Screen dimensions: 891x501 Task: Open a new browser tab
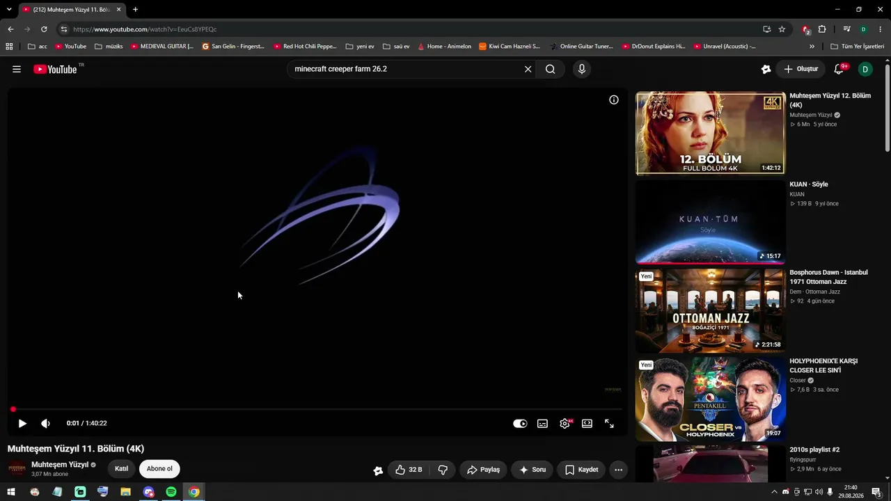(x=135, y=10)
